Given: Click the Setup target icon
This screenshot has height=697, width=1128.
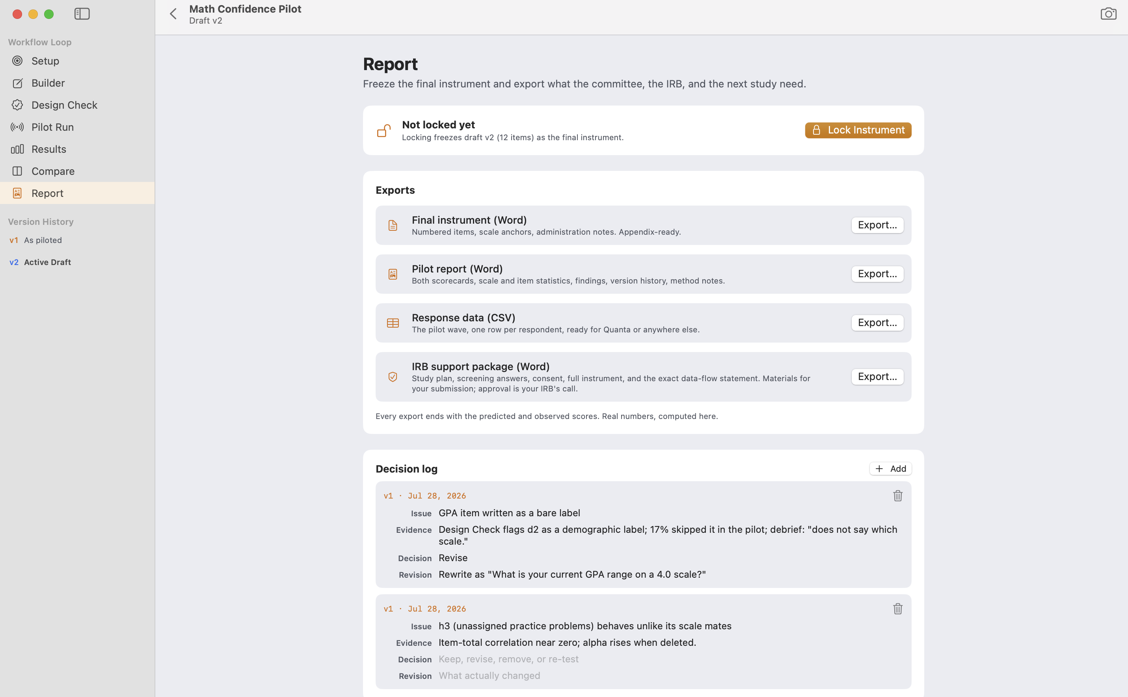Looking at the screenshot, I should click(17, 61).
